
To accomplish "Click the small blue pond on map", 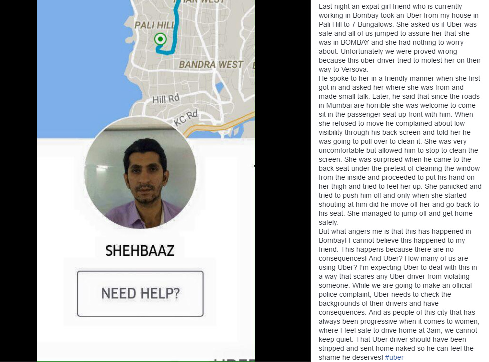I will point(220,87).
